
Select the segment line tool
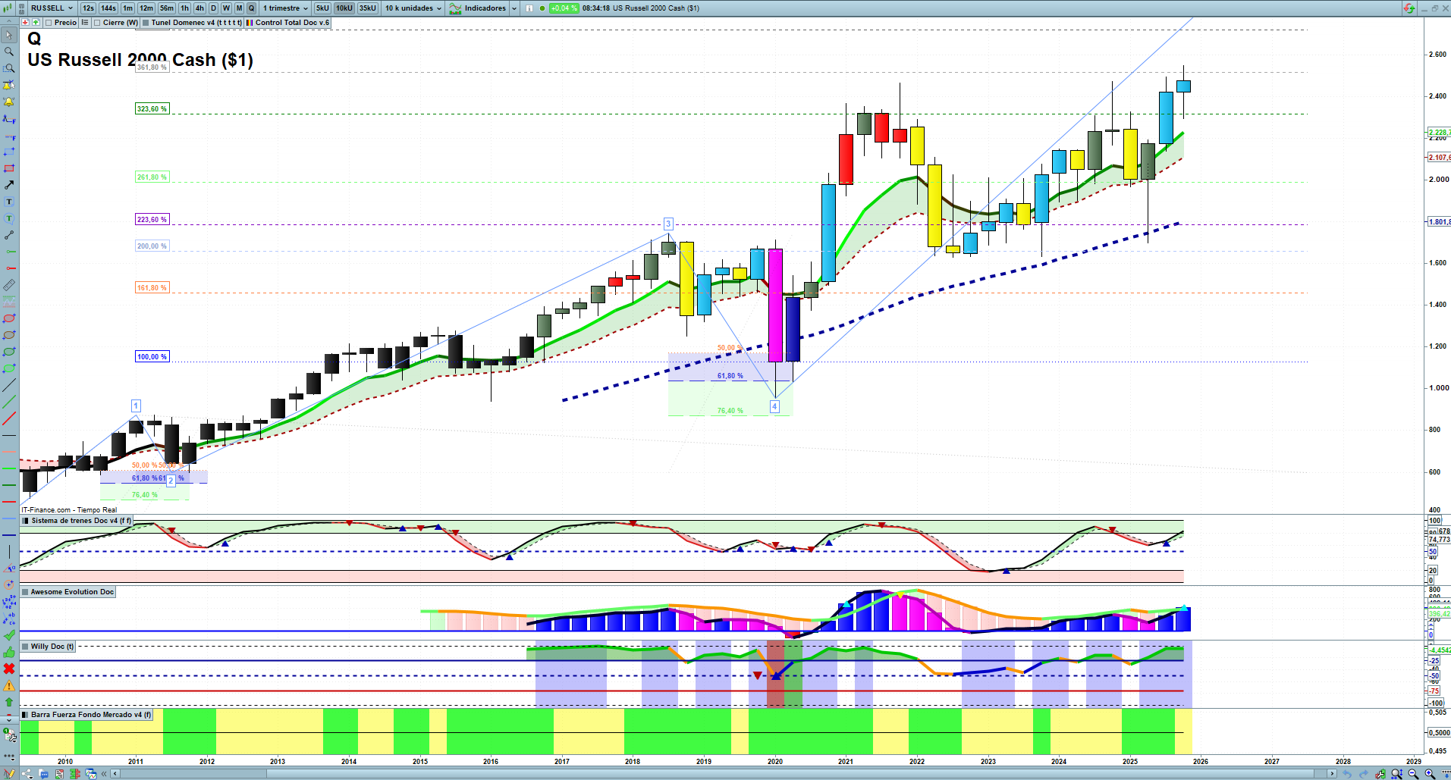[9, 235]
